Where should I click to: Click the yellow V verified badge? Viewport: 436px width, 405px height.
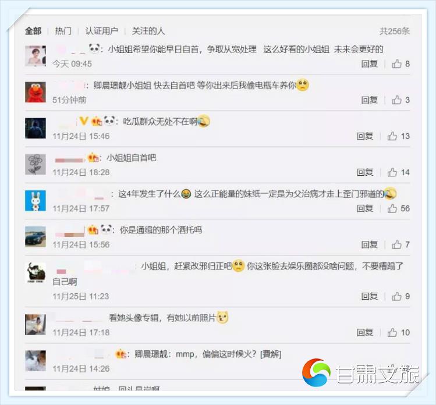click(84, 121)
